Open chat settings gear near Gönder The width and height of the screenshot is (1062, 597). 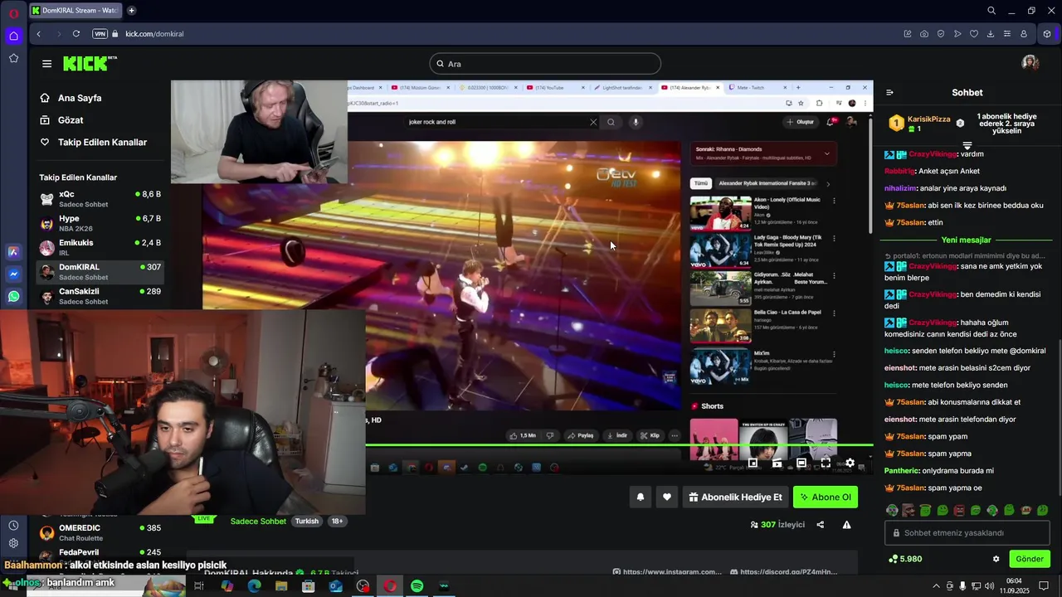point(996,559)
